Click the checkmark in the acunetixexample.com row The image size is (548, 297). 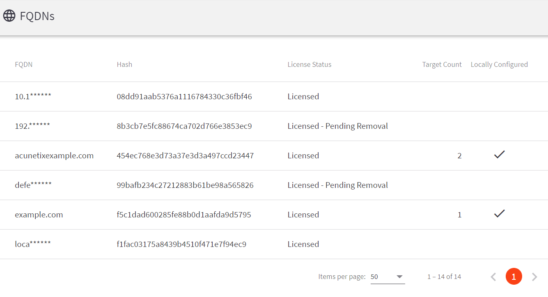tap(499, 155)
